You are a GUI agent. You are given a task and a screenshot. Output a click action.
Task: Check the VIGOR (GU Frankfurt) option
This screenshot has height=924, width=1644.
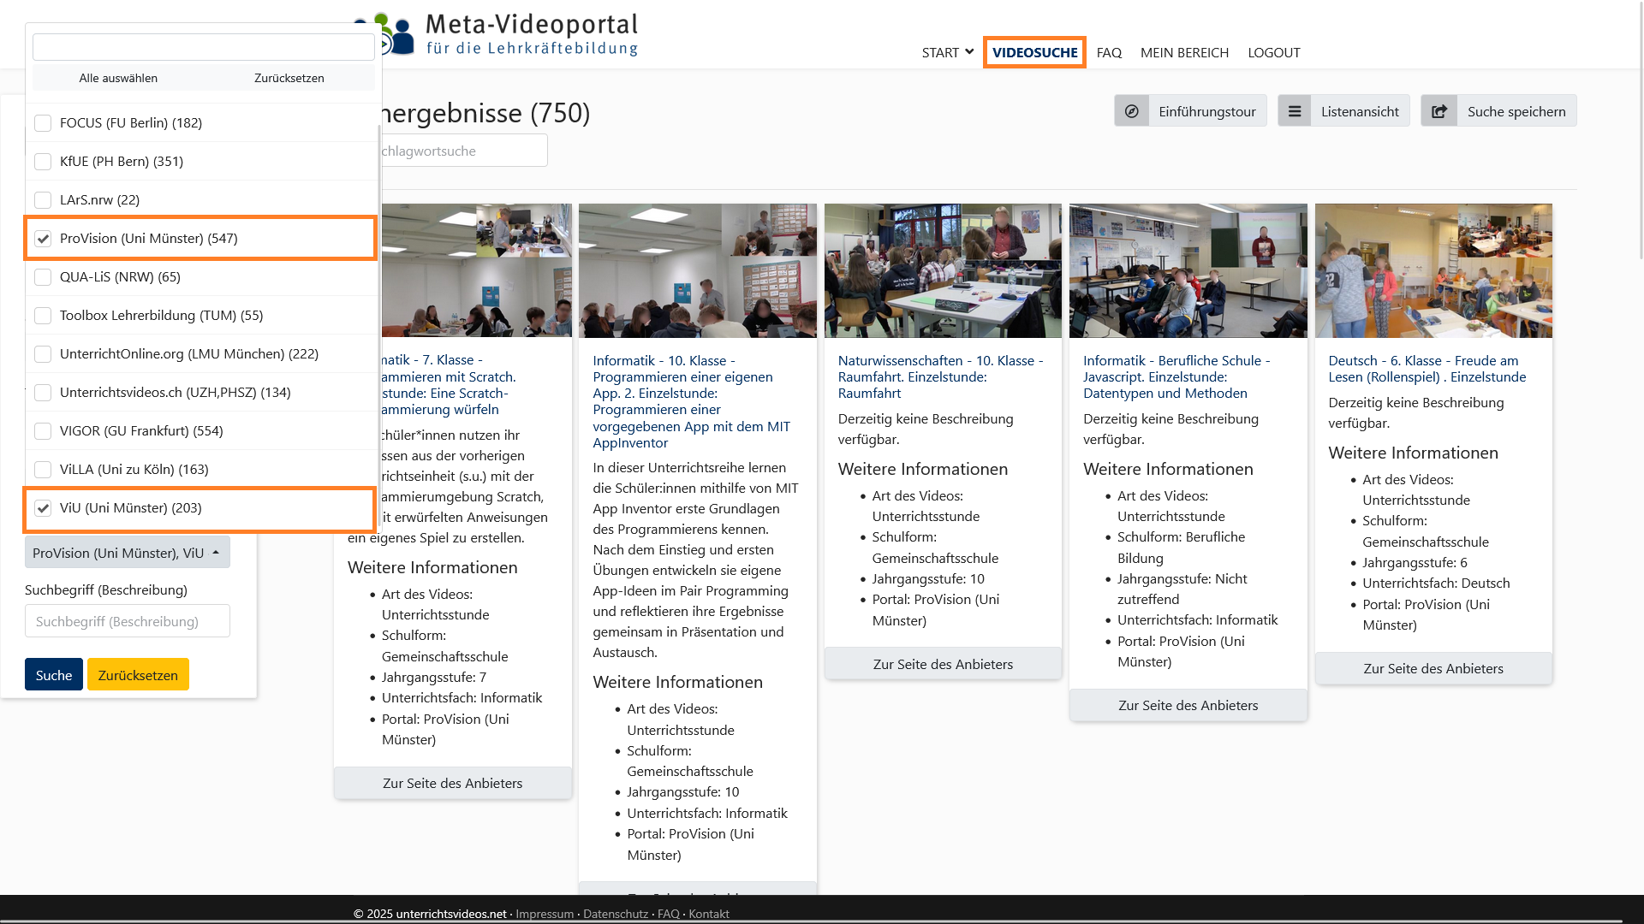[x=43, y=431]
